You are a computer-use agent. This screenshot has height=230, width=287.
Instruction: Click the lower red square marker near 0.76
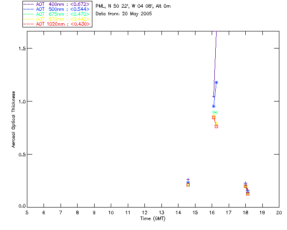pyautogui.click(x=216, y=127)
